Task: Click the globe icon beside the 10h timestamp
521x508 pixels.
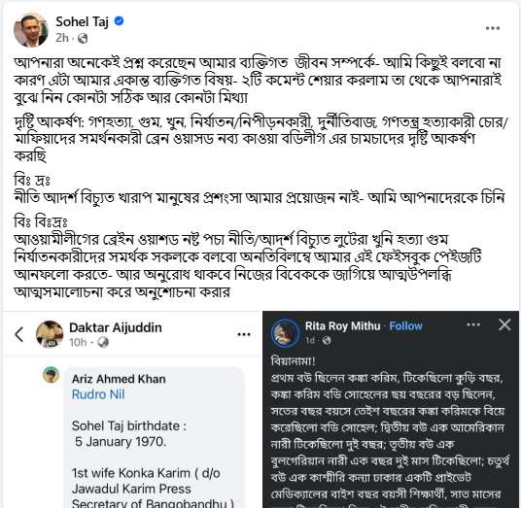Action: tap(103, 342)
